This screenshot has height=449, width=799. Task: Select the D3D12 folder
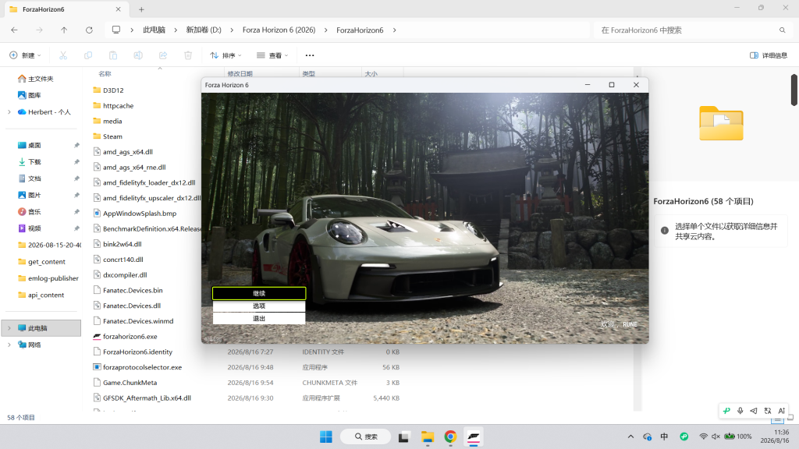click(113, 90)
